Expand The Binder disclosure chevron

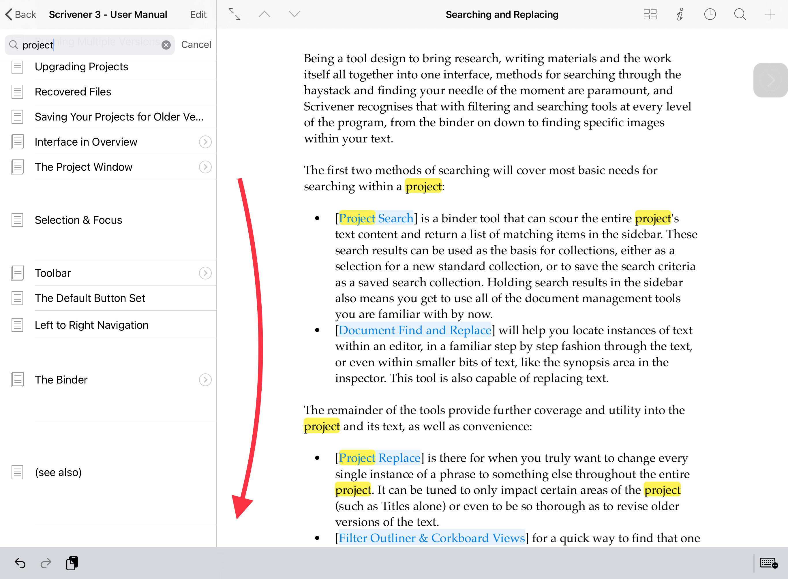tap(205, 379)
